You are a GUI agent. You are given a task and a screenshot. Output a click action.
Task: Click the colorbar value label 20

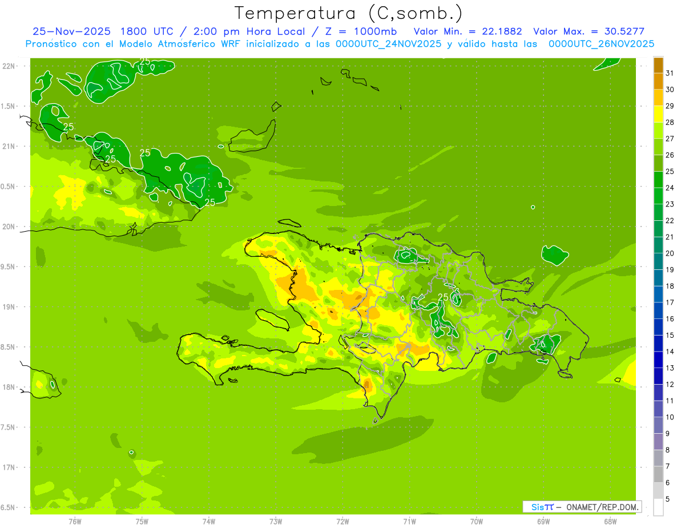(x=670, y=253)
